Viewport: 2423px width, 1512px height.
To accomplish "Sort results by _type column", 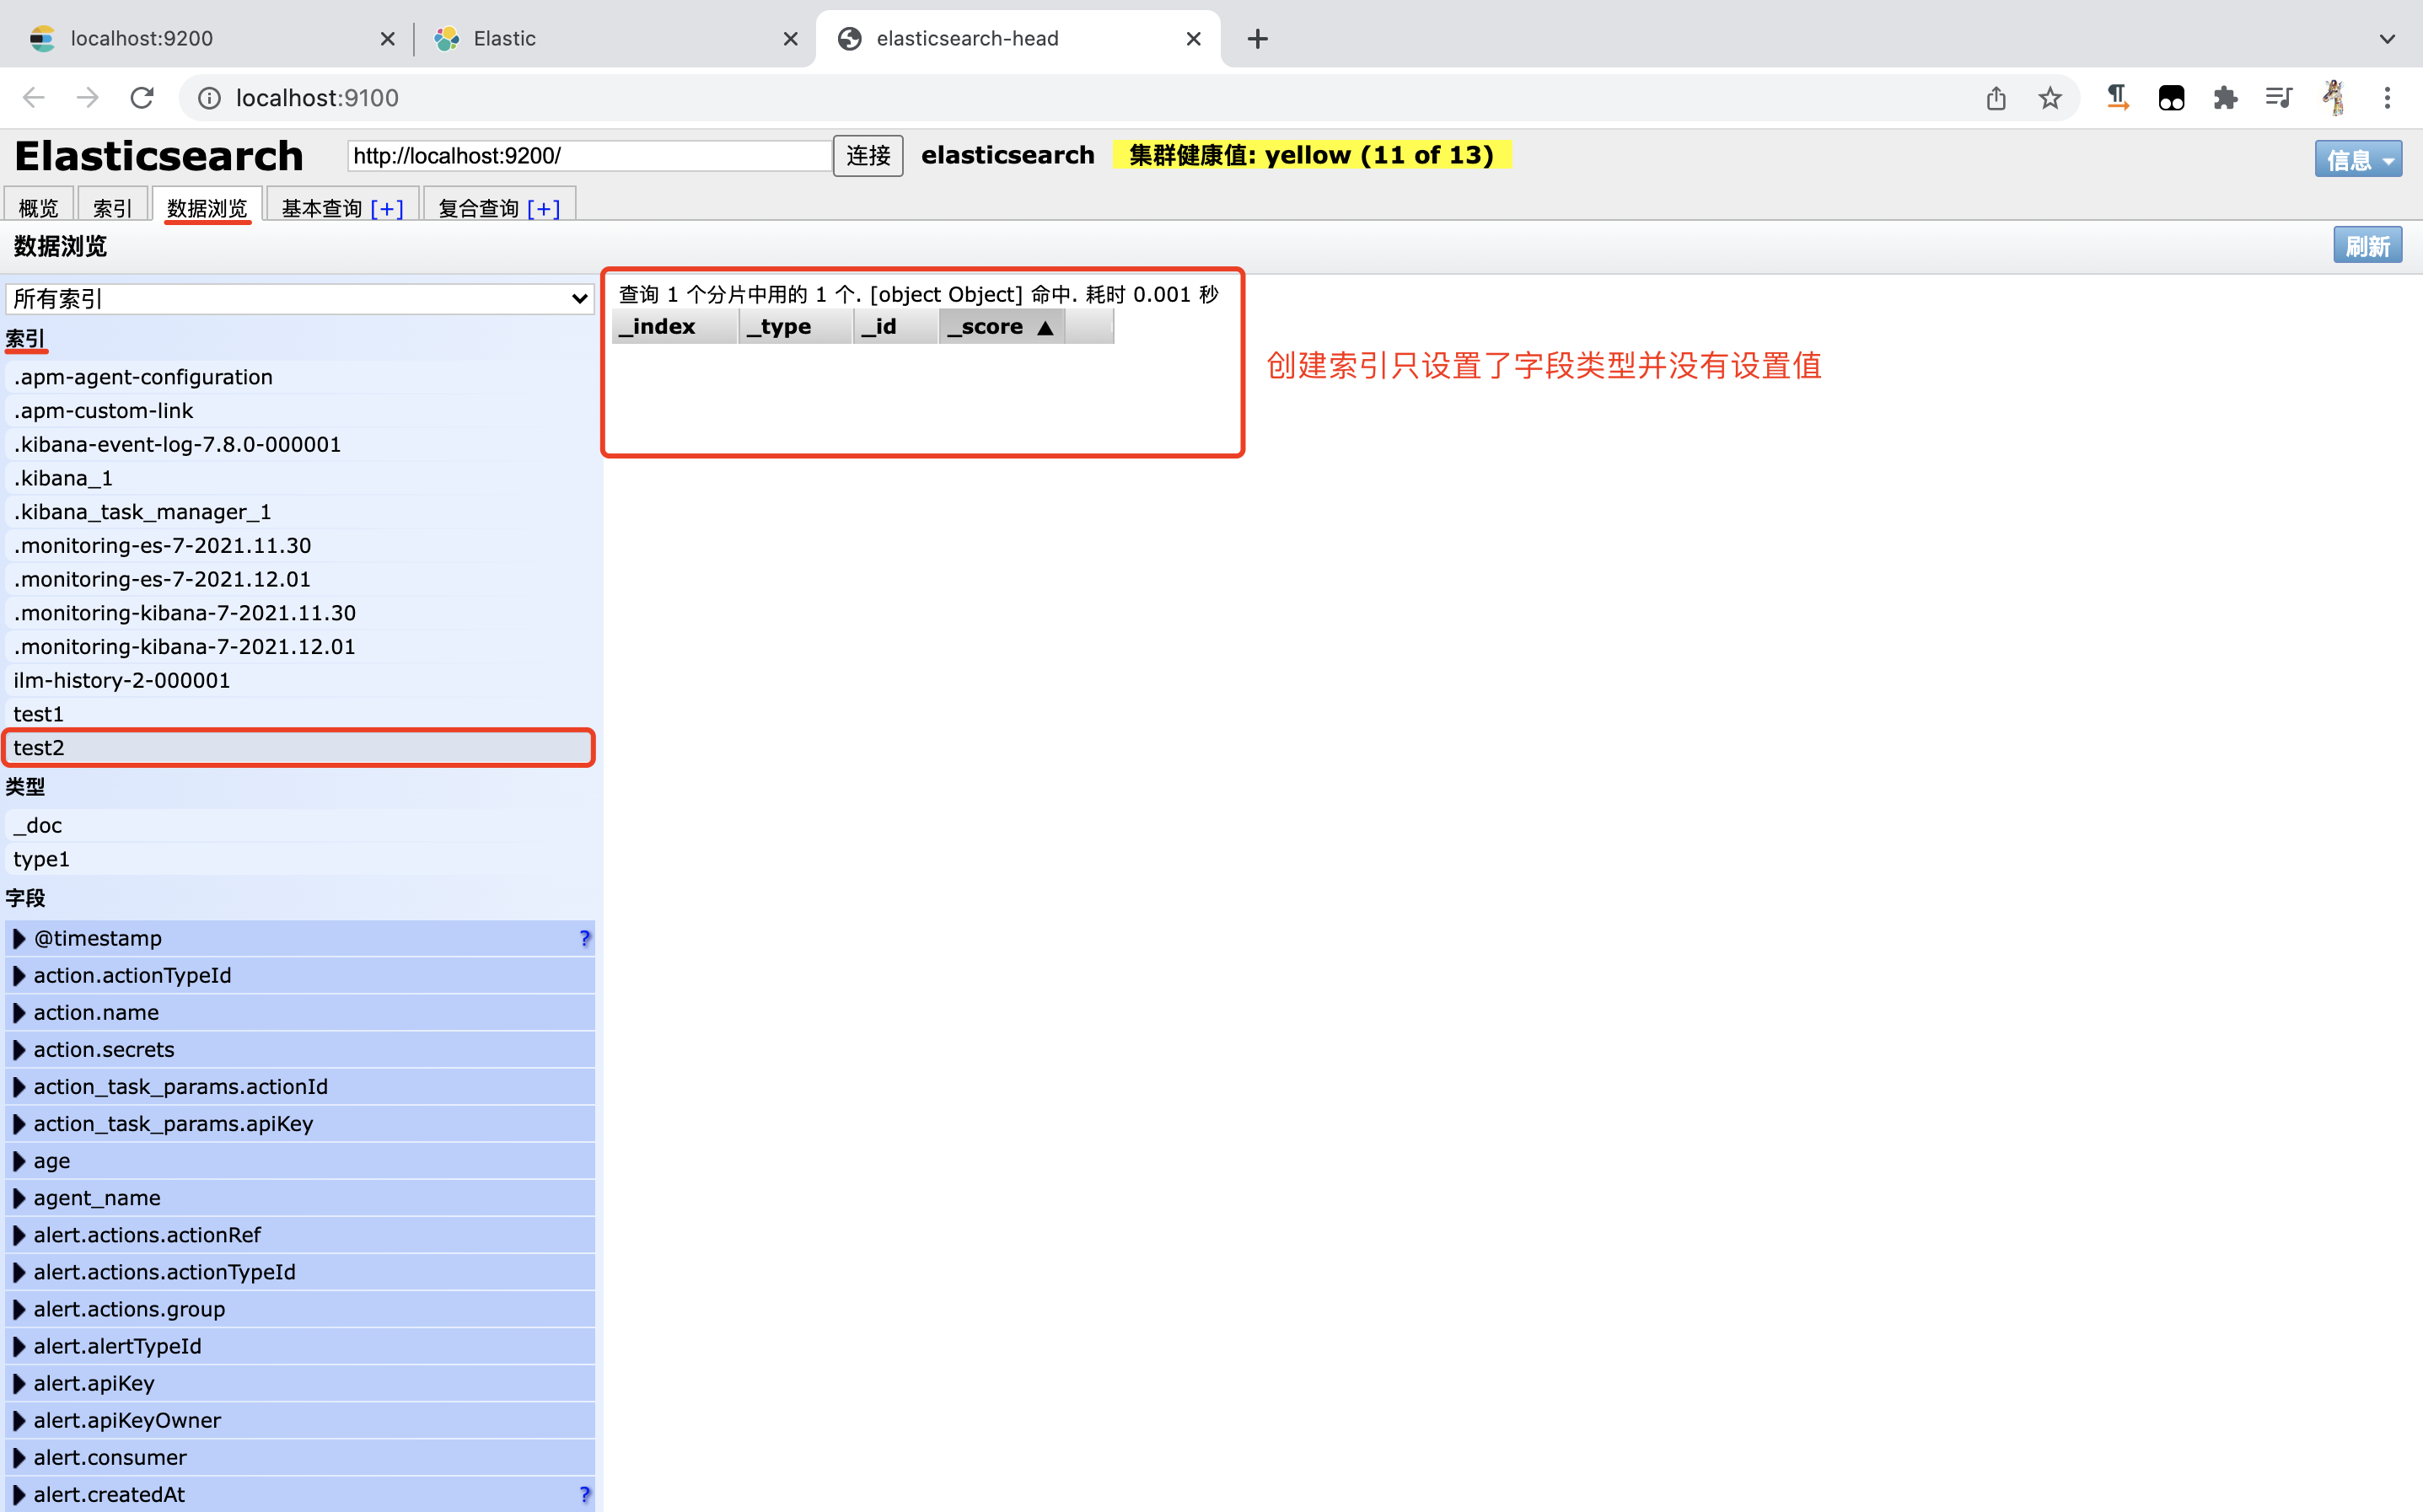I will tap(796, 326).
